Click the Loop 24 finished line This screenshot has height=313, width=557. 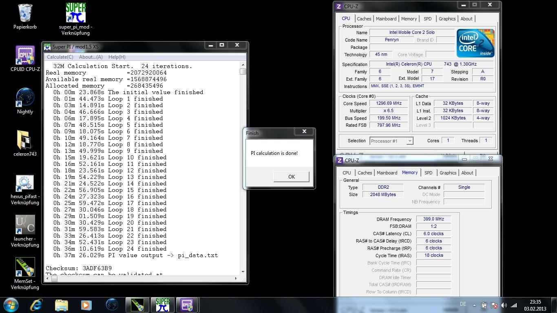(110, 249)
